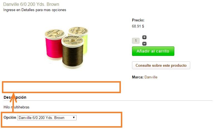Click the Opción label text
The image size is (215, 134).
[x=10, y=117]
